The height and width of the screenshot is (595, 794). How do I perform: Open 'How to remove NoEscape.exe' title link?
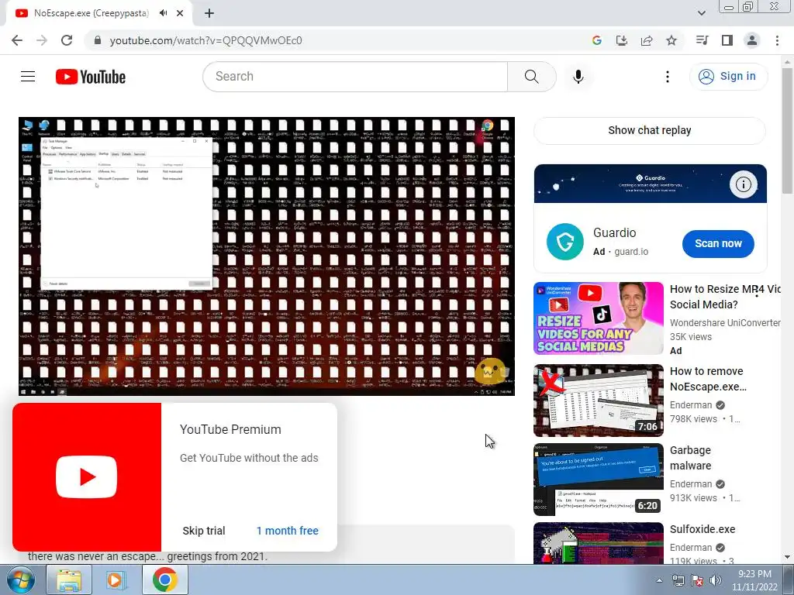coord(708,379)
